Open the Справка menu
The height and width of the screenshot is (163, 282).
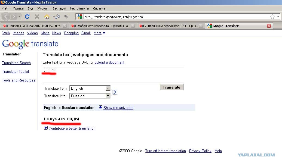click(x=99, y=8)
